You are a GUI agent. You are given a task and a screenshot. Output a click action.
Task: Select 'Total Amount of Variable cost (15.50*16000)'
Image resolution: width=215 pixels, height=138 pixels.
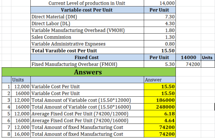tap(87, 107)
